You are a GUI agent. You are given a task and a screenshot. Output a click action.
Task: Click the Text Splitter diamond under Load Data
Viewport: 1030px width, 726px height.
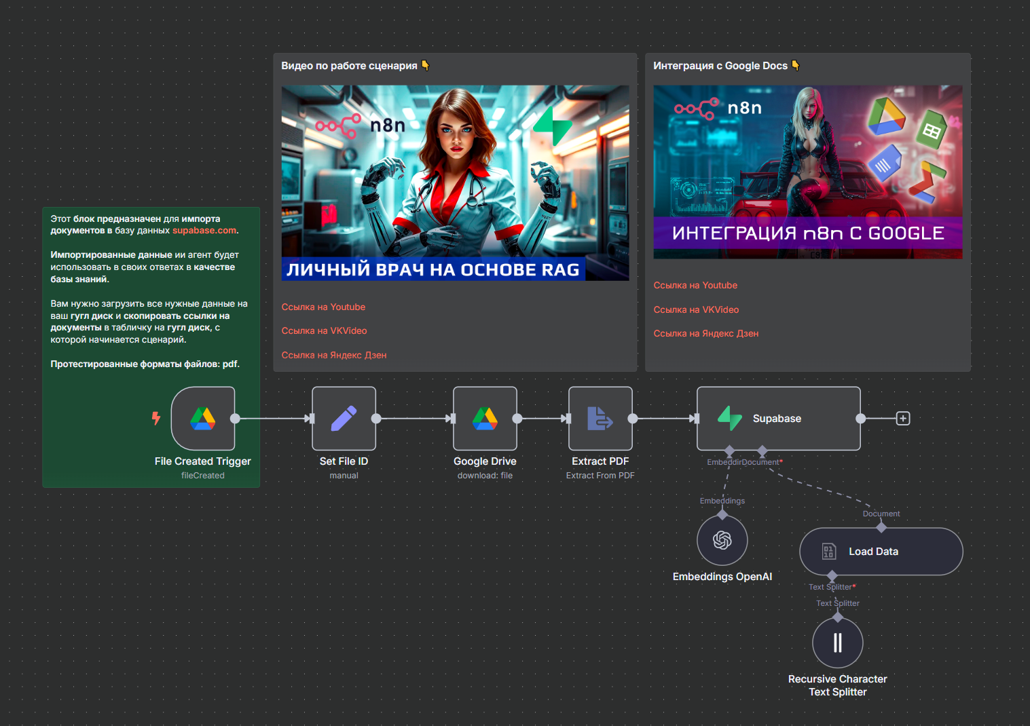pyautogui.click(x=832, y=575)
